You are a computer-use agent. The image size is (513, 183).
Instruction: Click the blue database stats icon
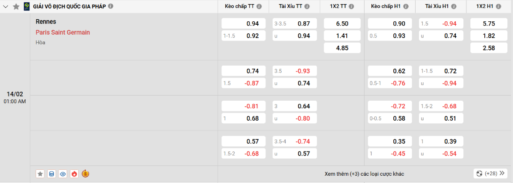point(52,174)
